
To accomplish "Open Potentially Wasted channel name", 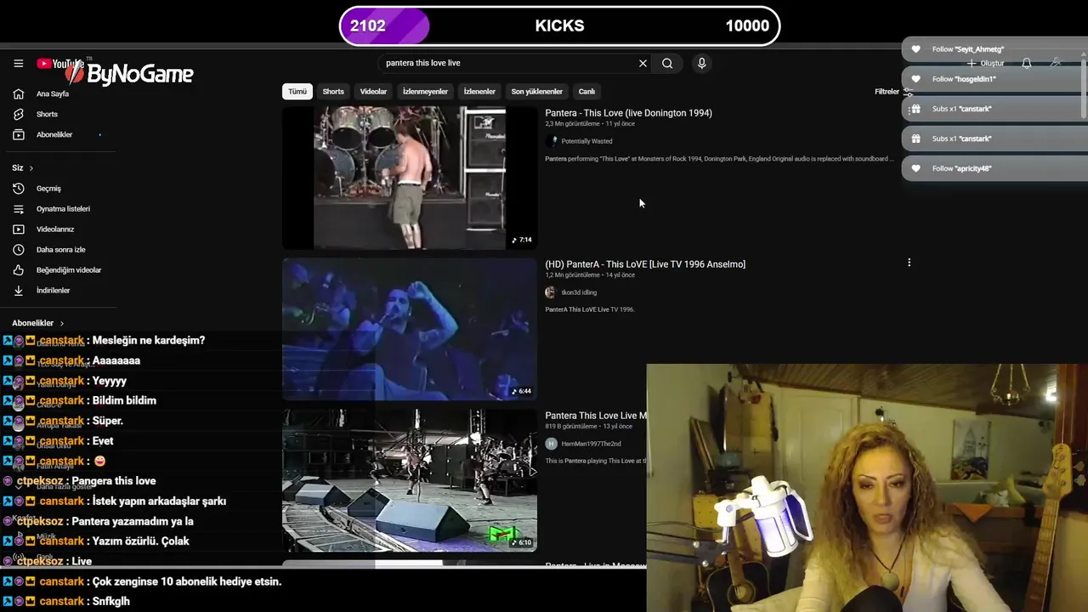I will click(x=586, y=141).
